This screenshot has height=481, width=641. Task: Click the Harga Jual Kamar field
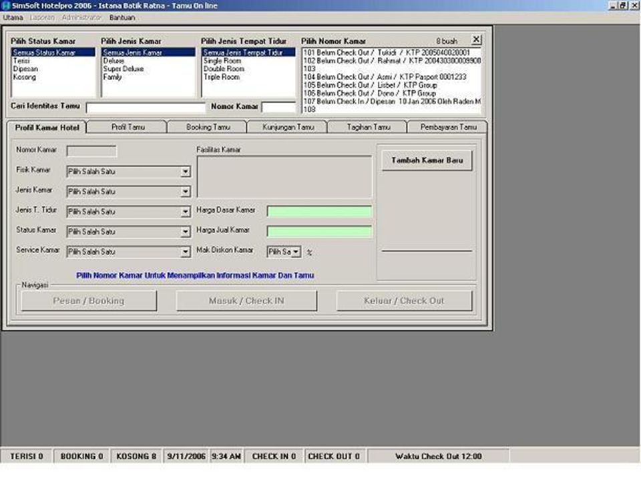(319, 232)
